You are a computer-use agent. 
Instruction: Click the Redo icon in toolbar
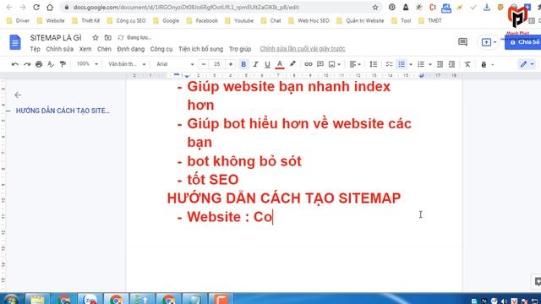pyautogui.click(x=27, y=64)
